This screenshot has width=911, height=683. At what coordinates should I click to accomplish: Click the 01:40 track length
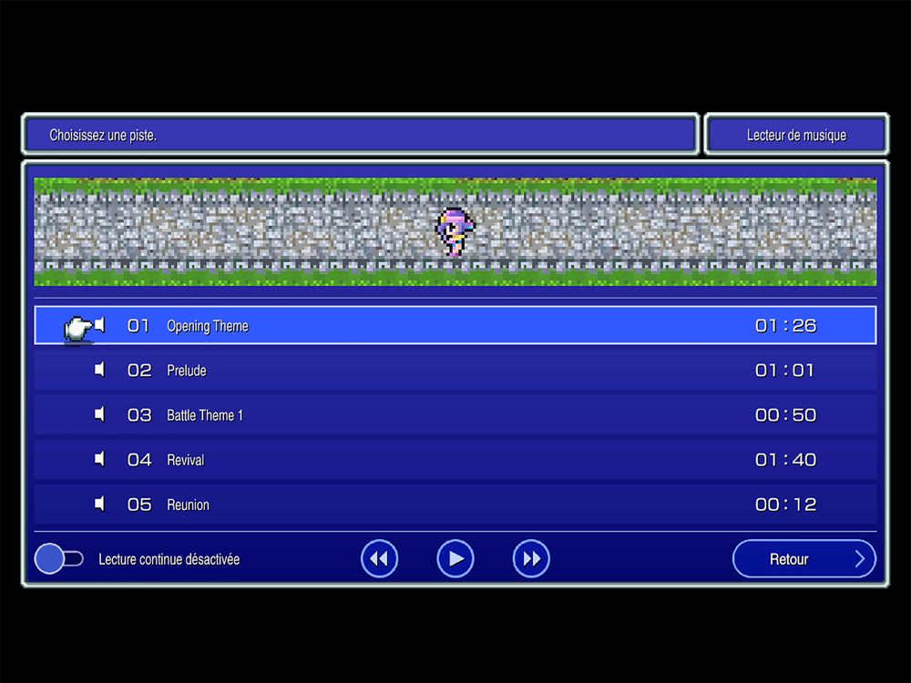785,460
